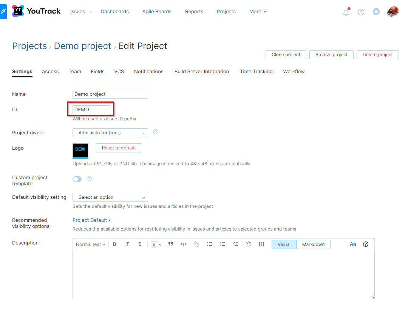
Task: Apply strikethrough formatting in description editor
Action: [x=140, y=244]
